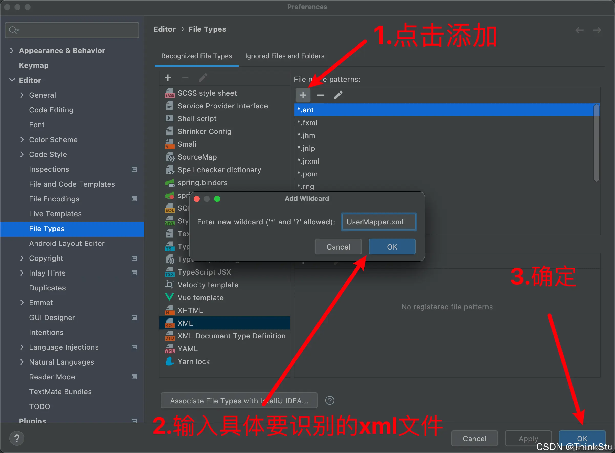The image size is (615, 453).
Task: Click the back navigation arrow in header
Action: 579,30
